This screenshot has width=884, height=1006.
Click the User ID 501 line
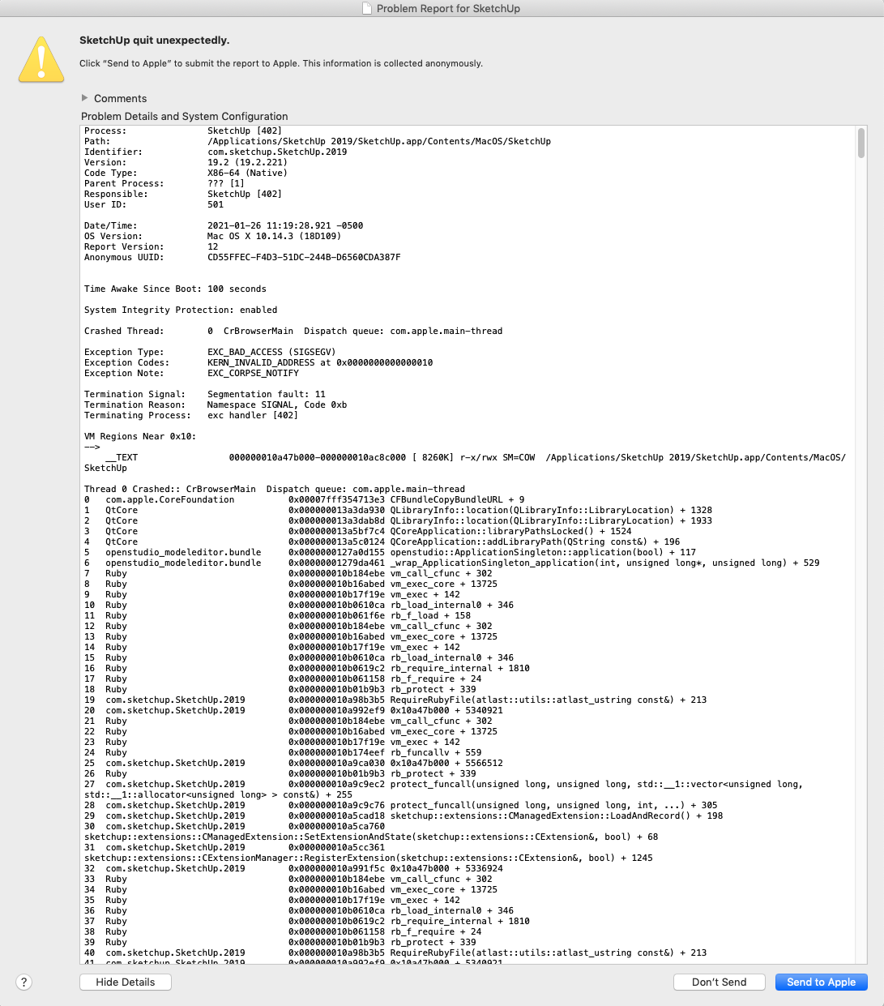click(x=154, y=204)
